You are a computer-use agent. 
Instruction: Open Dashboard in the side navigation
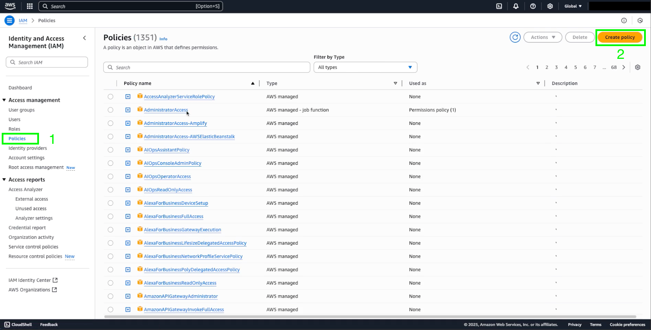click(x=20, y=88)
